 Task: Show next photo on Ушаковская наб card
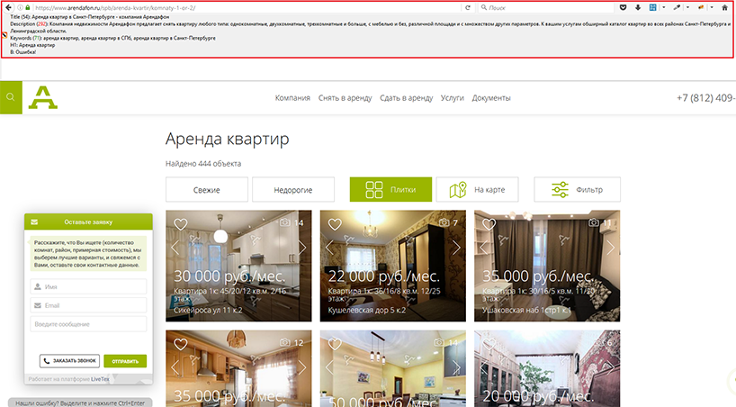(x=610, y=248)
